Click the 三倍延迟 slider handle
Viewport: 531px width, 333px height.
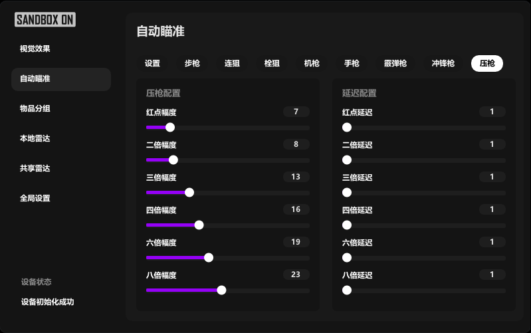click(347, 192)
